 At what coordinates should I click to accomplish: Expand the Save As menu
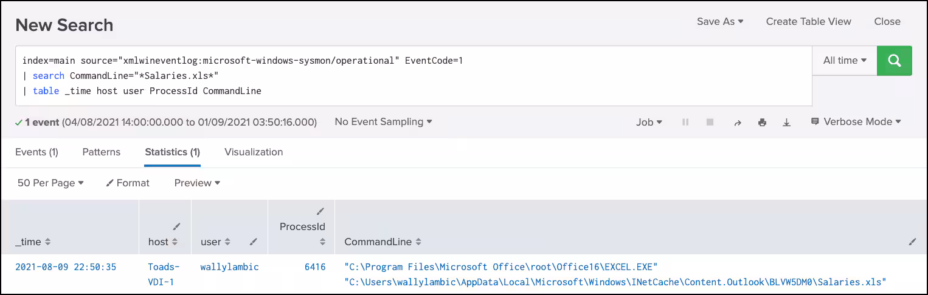click(x=720, y=21)
